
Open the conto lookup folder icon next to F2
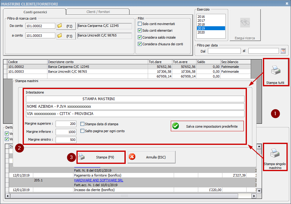(x=59, y=26)
